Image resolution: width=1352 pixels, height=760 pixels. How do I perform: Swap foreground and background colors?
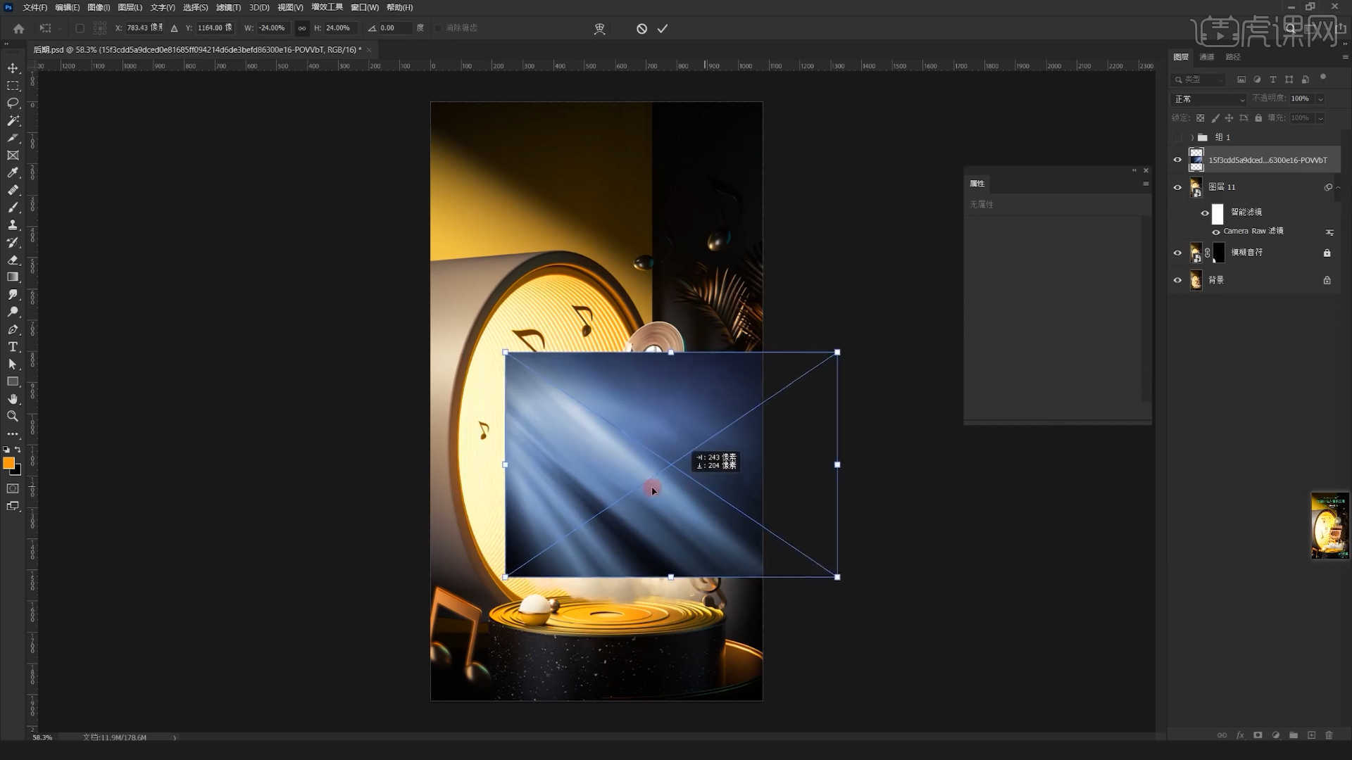pos(18,449)
